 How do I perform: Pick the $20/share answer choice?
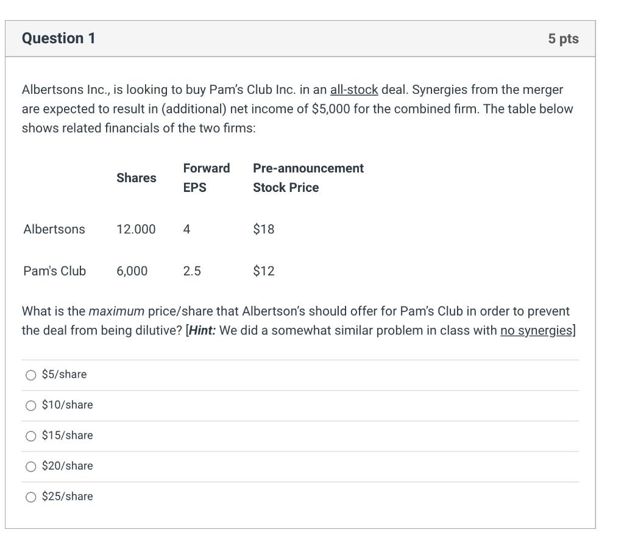pyautogui.click(x=31, y=466)
